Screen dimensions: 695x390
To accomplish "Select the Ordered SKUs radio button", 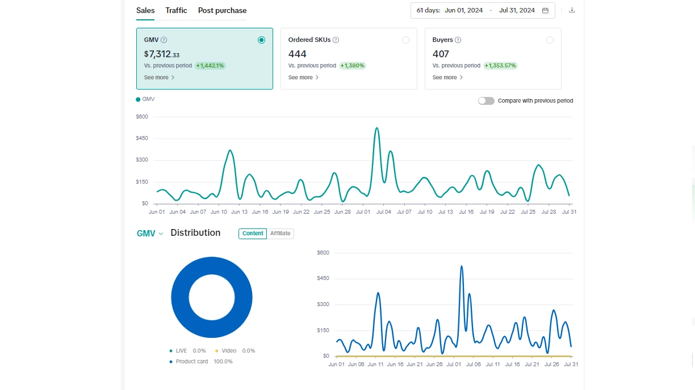I will tap(405, 40).
